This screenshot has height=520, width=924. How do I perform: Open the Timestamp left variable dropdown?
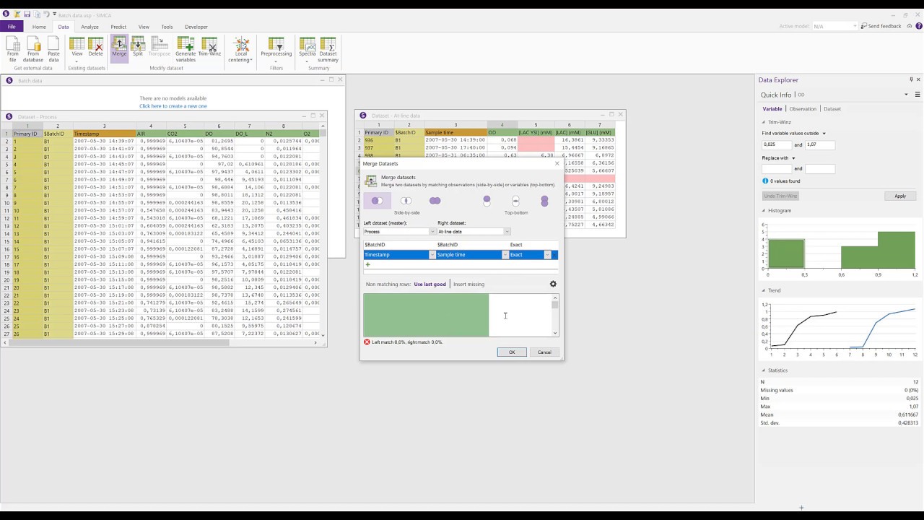point(432,255)
